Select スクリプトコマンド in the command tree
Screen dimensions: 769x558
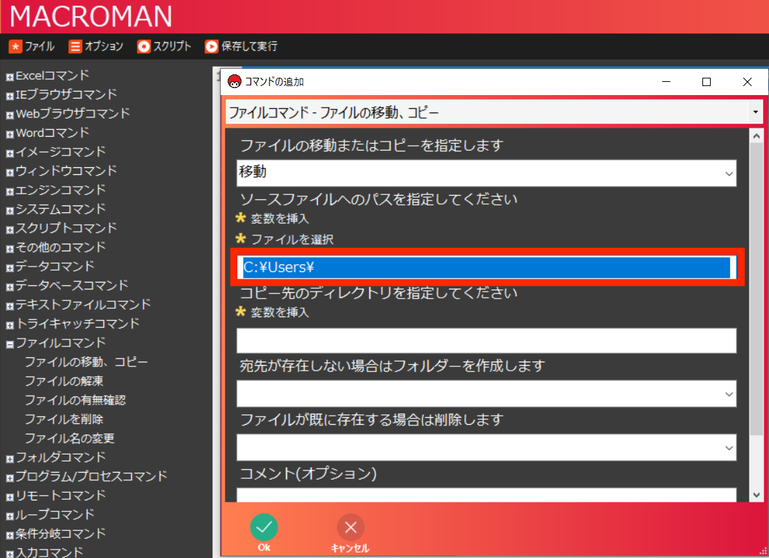(66, 228)
